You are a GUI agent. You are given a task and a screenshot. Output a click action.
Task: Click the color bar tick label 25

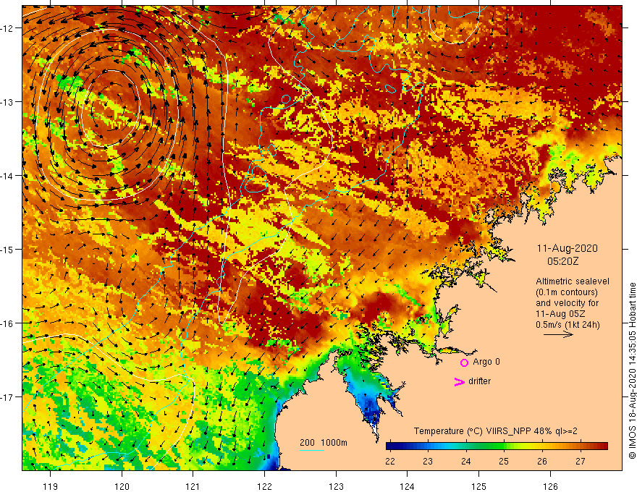(x=504, y=461)
